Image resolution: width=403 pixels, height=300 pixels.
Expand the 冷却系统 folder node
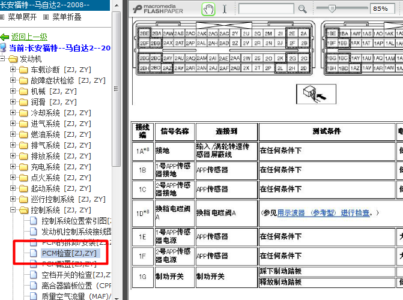point(13,113)
